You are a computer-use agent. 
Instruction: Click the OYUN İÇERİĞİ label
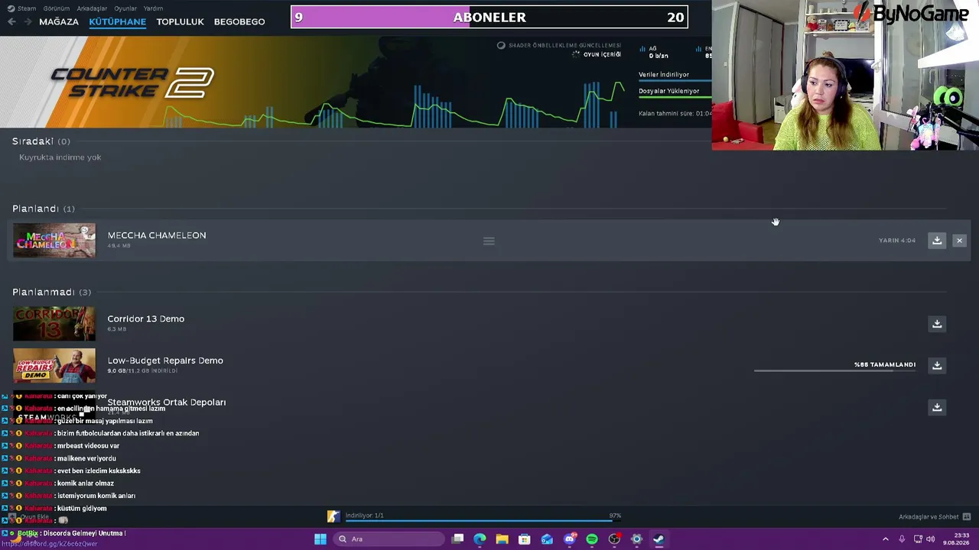pos(602,55)
